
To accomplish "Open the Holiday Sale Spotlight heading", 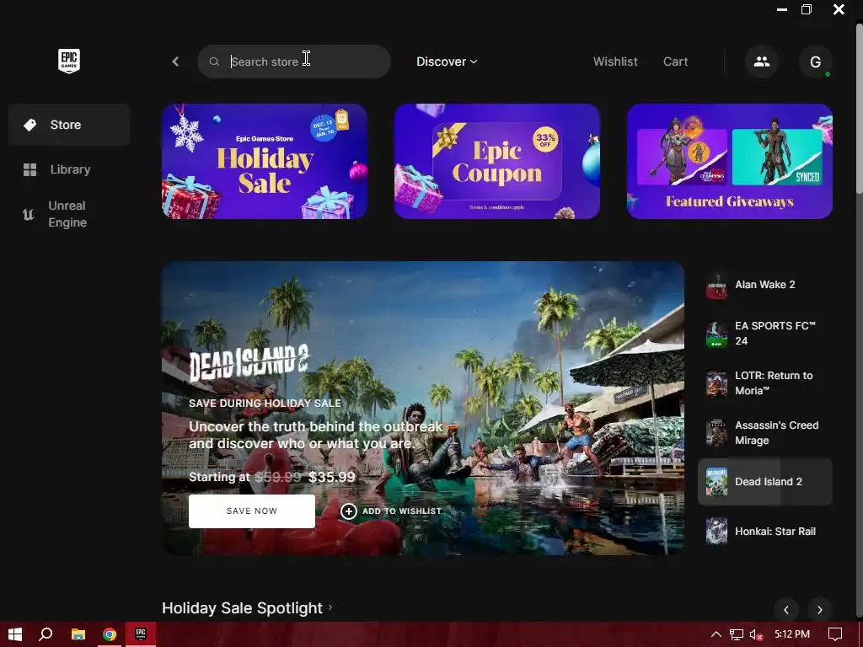I will click(x=242, y=608).
